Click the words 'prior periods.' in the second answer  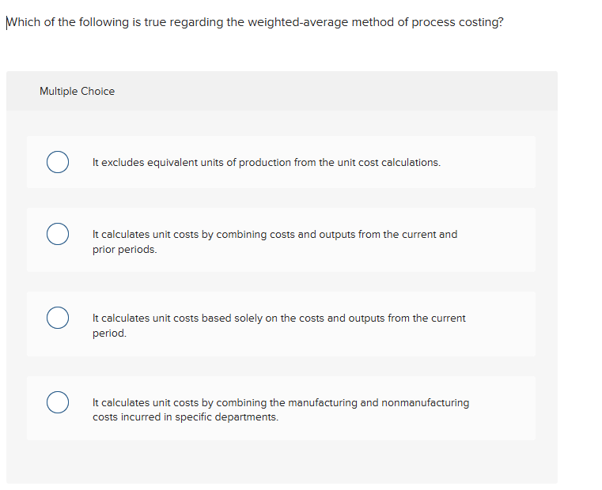point(125,250)
